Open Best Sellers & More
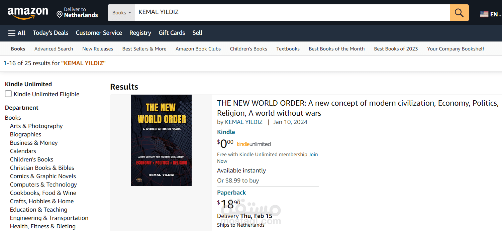The image size is (502, 231). pyautogui.click(x=144, y=49)
